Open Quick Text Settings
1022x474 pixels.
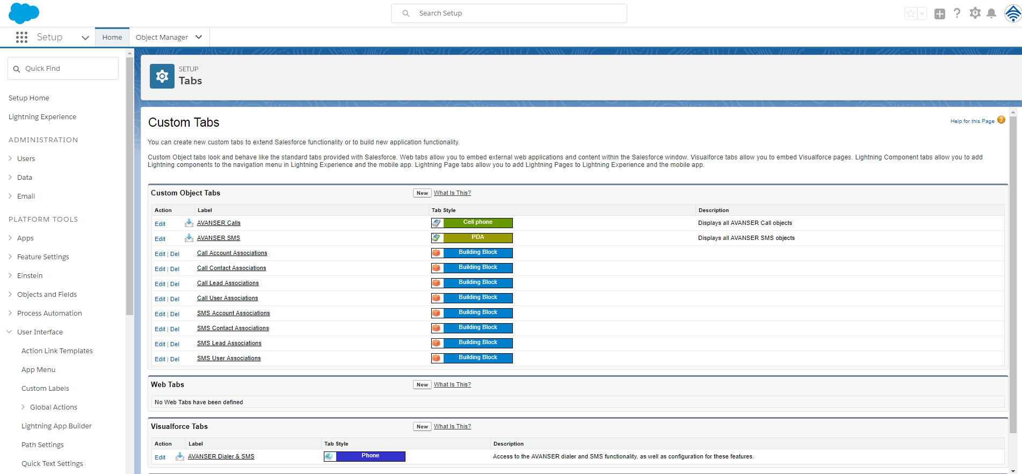click(52, 463)
